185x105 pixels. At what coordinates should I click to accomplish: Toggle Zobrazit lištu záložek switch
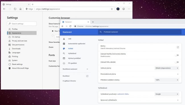pos(177,62)
